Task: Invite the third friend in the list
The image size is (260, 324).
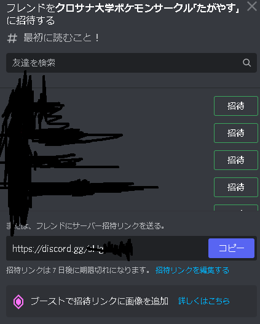Action: click(236, 160)
